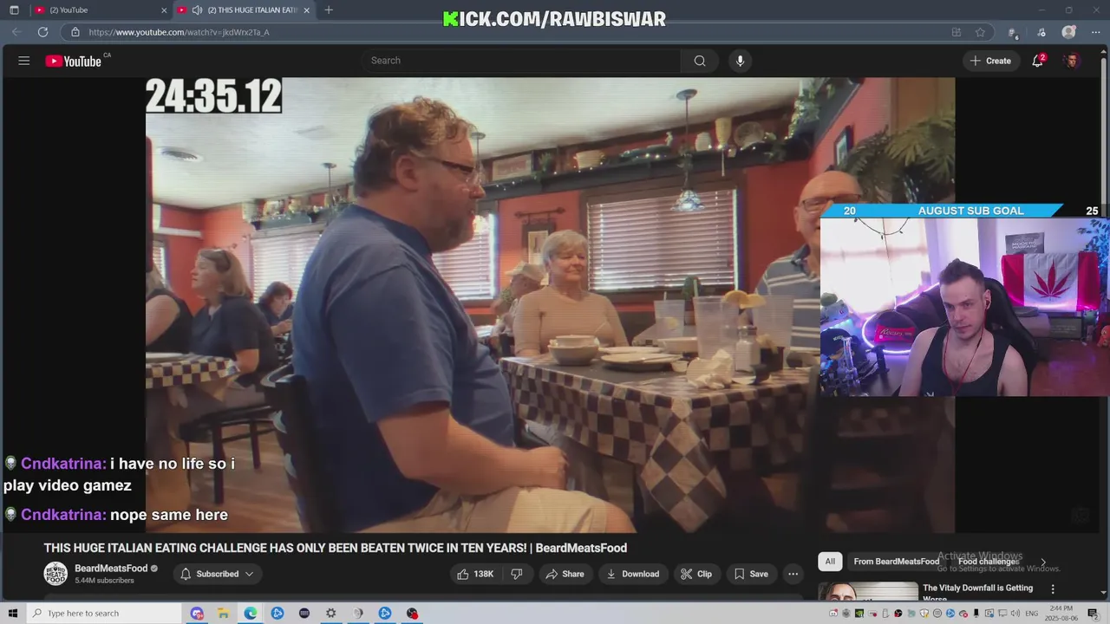
Task: Open YouTube notifications bell
Action: click(1037, 61)
